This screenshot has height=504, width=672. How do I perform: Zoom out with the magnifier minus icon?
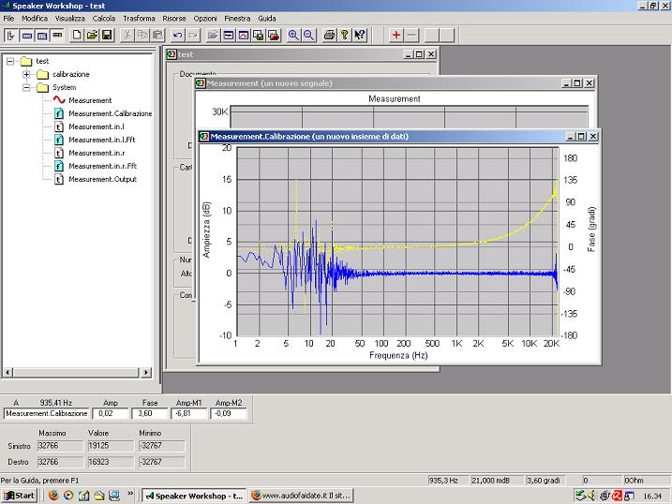[309, 35]
